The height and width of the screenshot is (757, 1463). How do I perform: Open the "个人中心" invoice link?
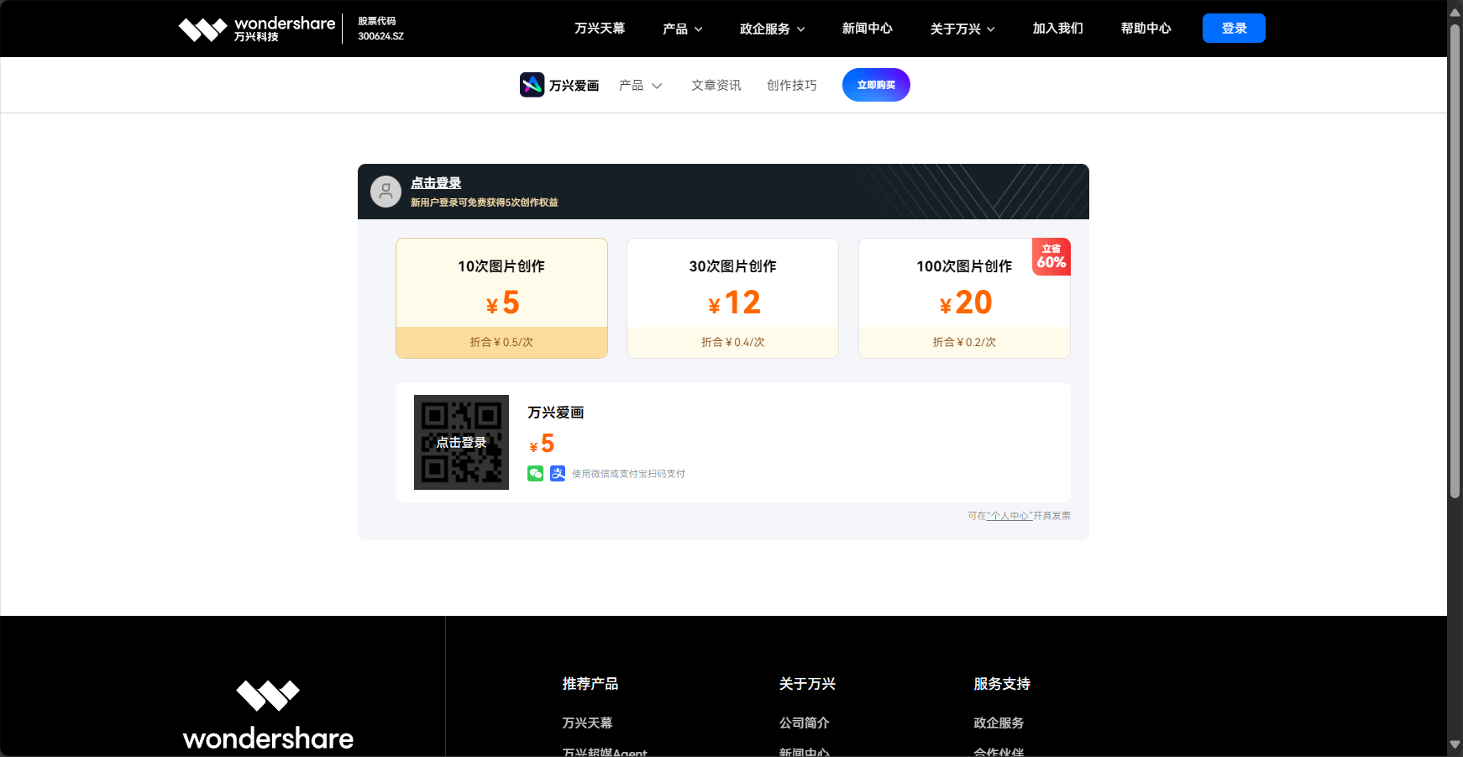(1009, 516)
